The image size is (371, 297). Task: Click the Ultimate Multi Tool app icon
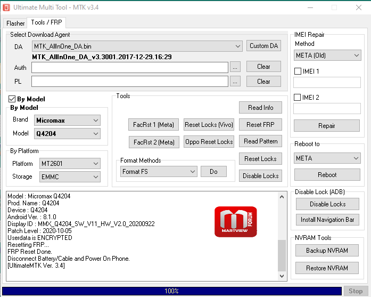tap(6, 7)
